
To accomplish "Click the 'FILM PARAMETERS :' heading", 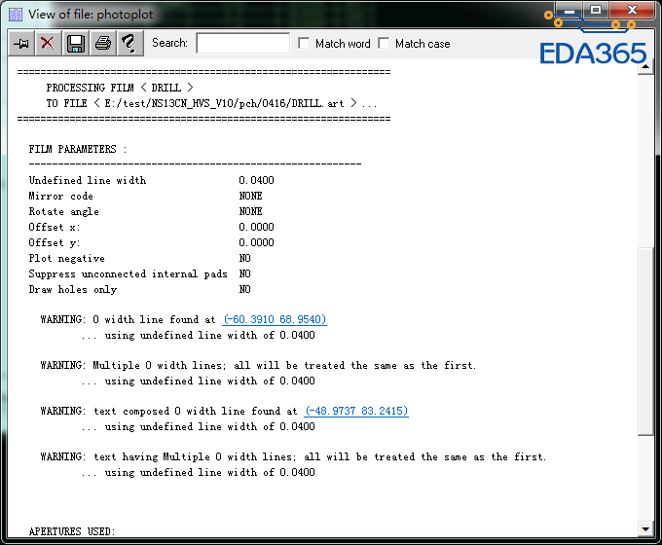I will (78, 150).
